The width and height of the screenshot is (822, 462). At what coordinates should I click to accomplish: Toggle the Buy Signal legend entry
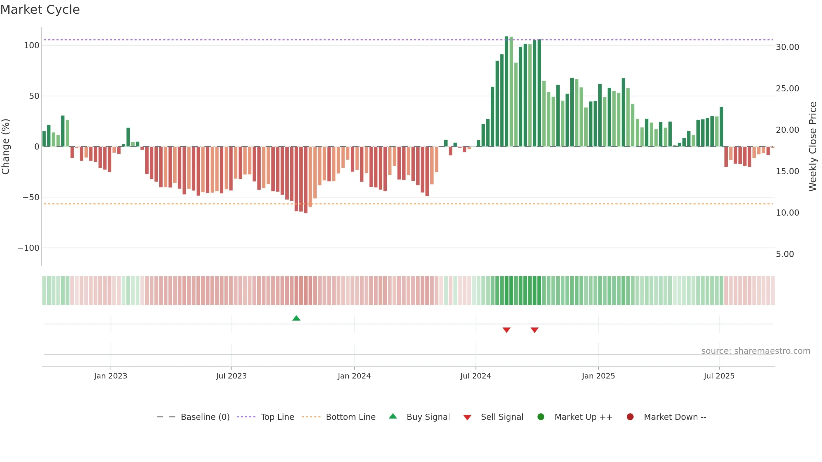pos(420,417)
